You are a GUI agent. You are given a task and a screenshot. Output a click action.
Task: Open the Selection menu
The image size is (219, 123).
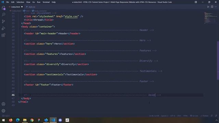[x=20, y=2]
